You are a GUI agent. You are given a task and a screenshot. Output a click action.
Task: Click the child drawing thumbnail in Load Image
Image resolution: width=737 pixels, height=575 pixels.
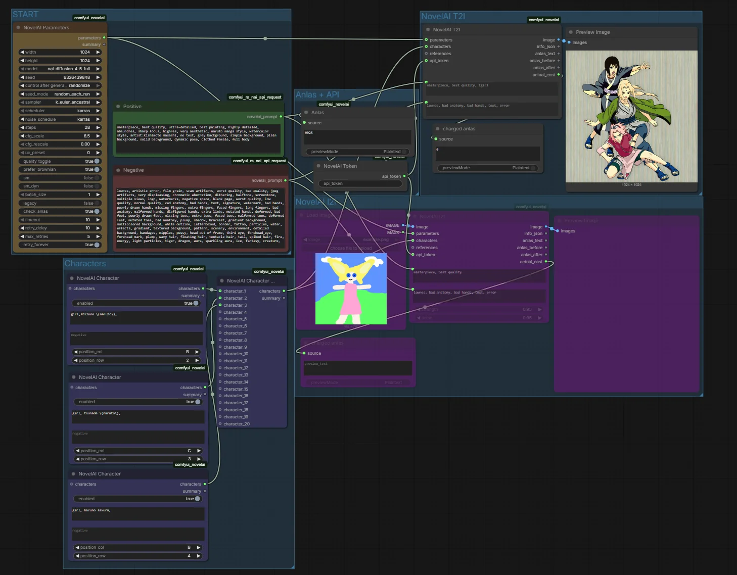(x=351, y=289)
